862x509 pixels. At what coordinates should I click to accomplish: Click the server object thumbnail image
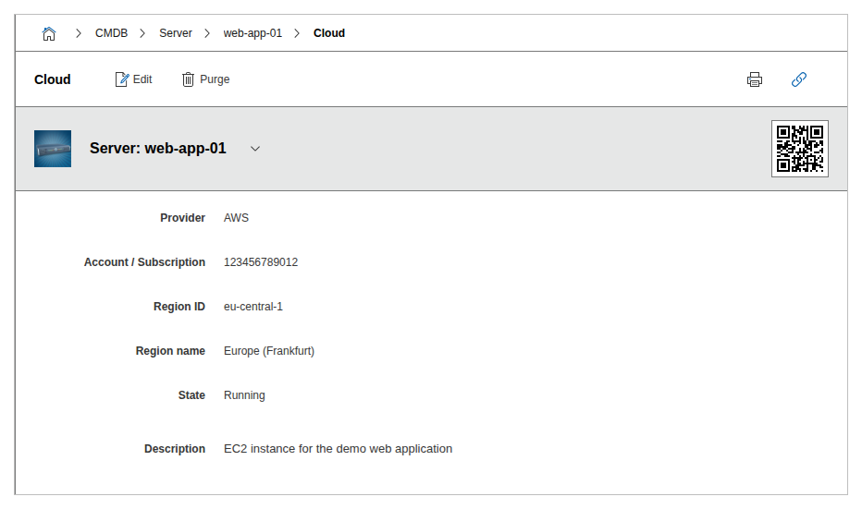[x=53, y=149]
